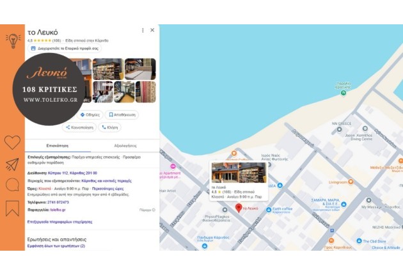403x275 pixels.
Task: Click the Earth coffee map marker
Action: click(x=269, y=210)
